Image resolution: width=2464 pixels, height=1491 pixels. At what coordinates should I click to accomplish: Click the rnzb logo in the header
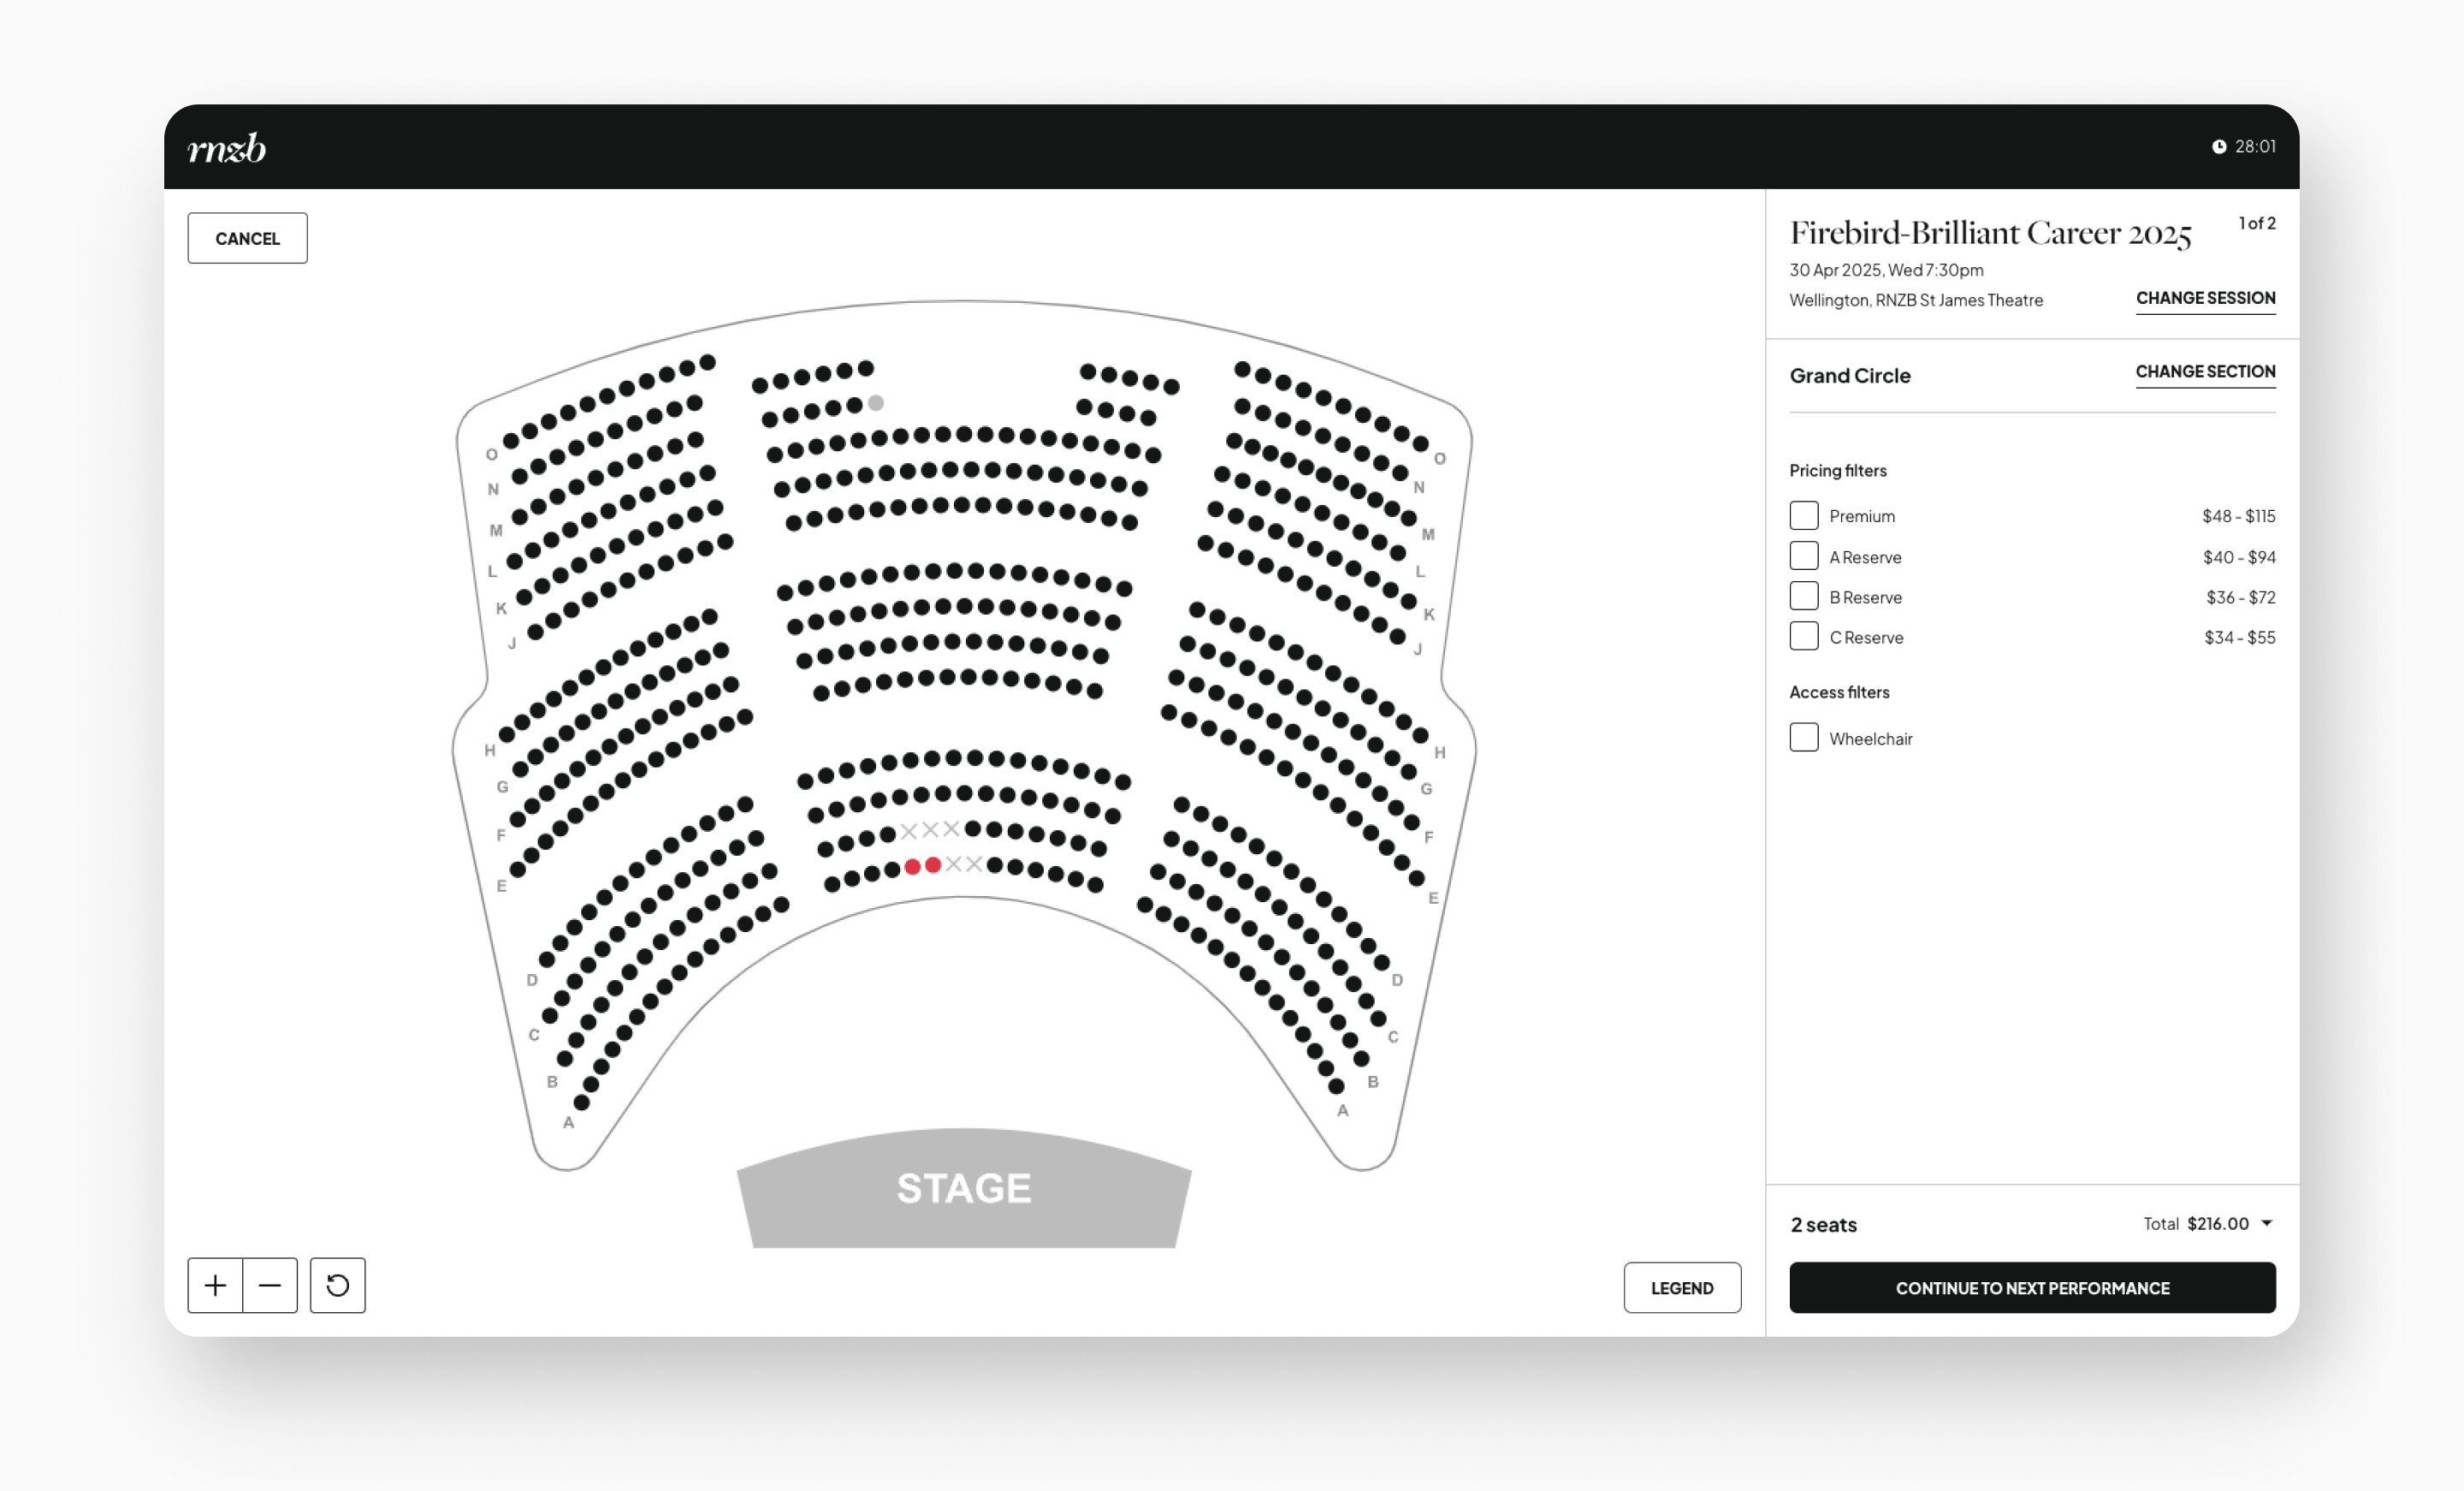pos(228,148)
